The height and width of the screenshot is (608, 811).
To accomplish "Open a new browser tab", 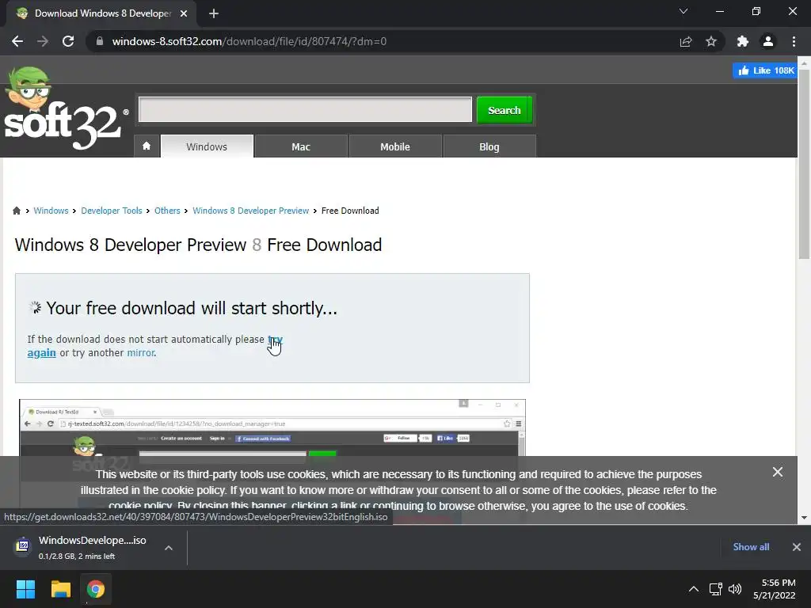I will [214, 13].
